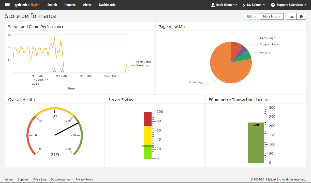Toggle Game...atus series in chart legend
Screen dimensions: 311x183
pyautogui.click(x=141, y=62)
